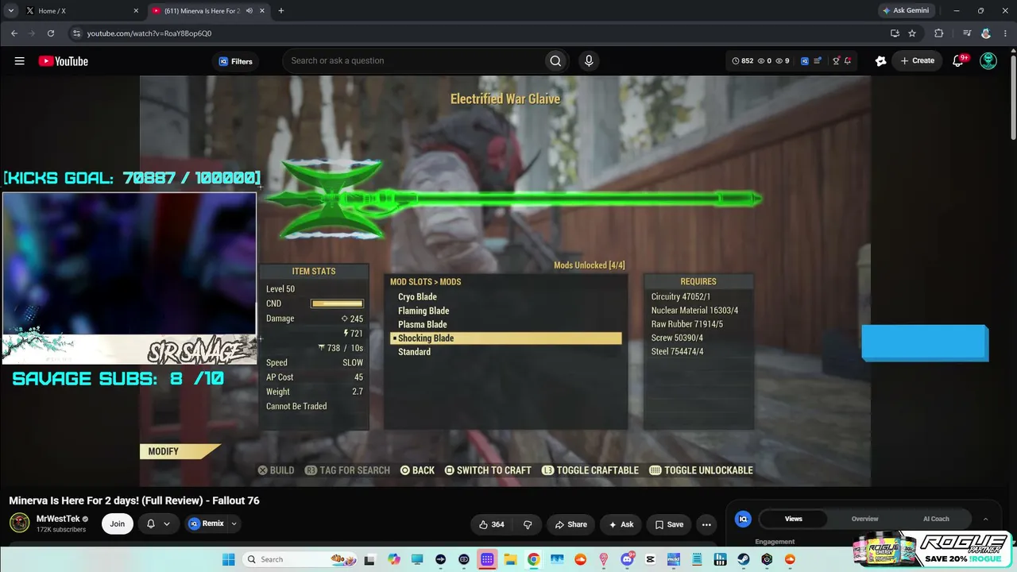Open File Explorer from the taskbar
The image size is (1017, 572).
click(x=510, y=559)
